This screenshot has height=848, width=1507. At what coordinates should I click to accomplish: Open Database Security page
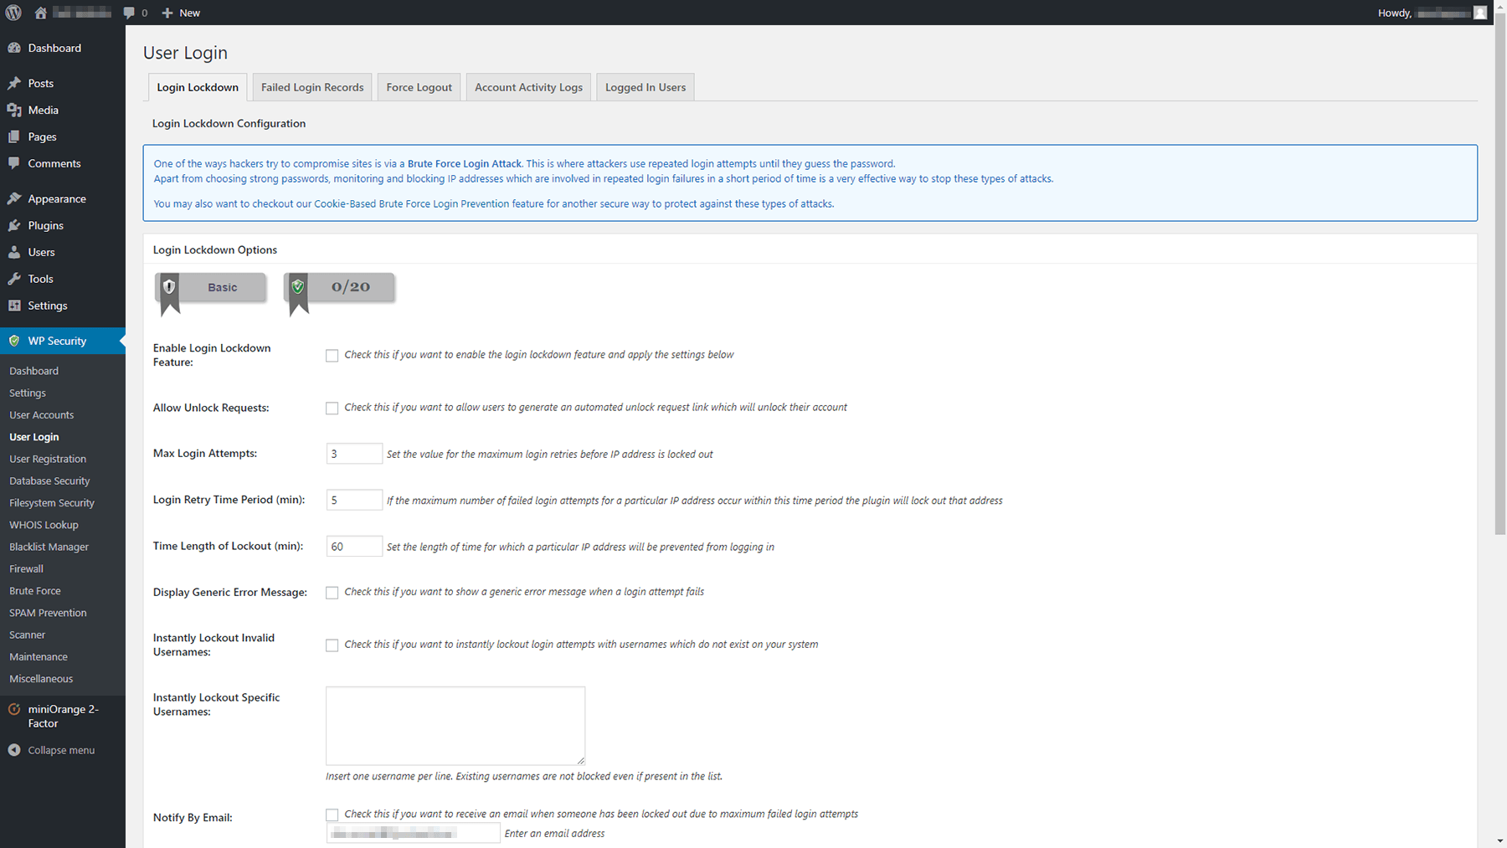click(49, 481)
